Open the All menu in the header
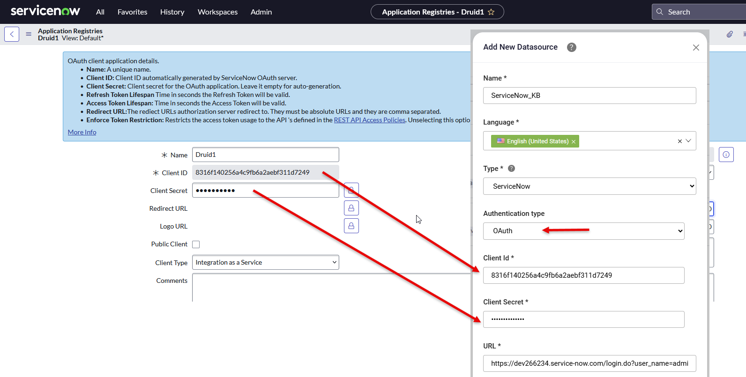 100,12
